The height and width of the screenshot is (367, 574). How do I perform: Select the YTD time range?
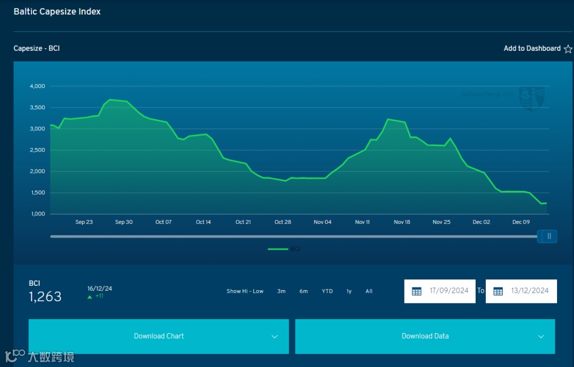(327, 291)
